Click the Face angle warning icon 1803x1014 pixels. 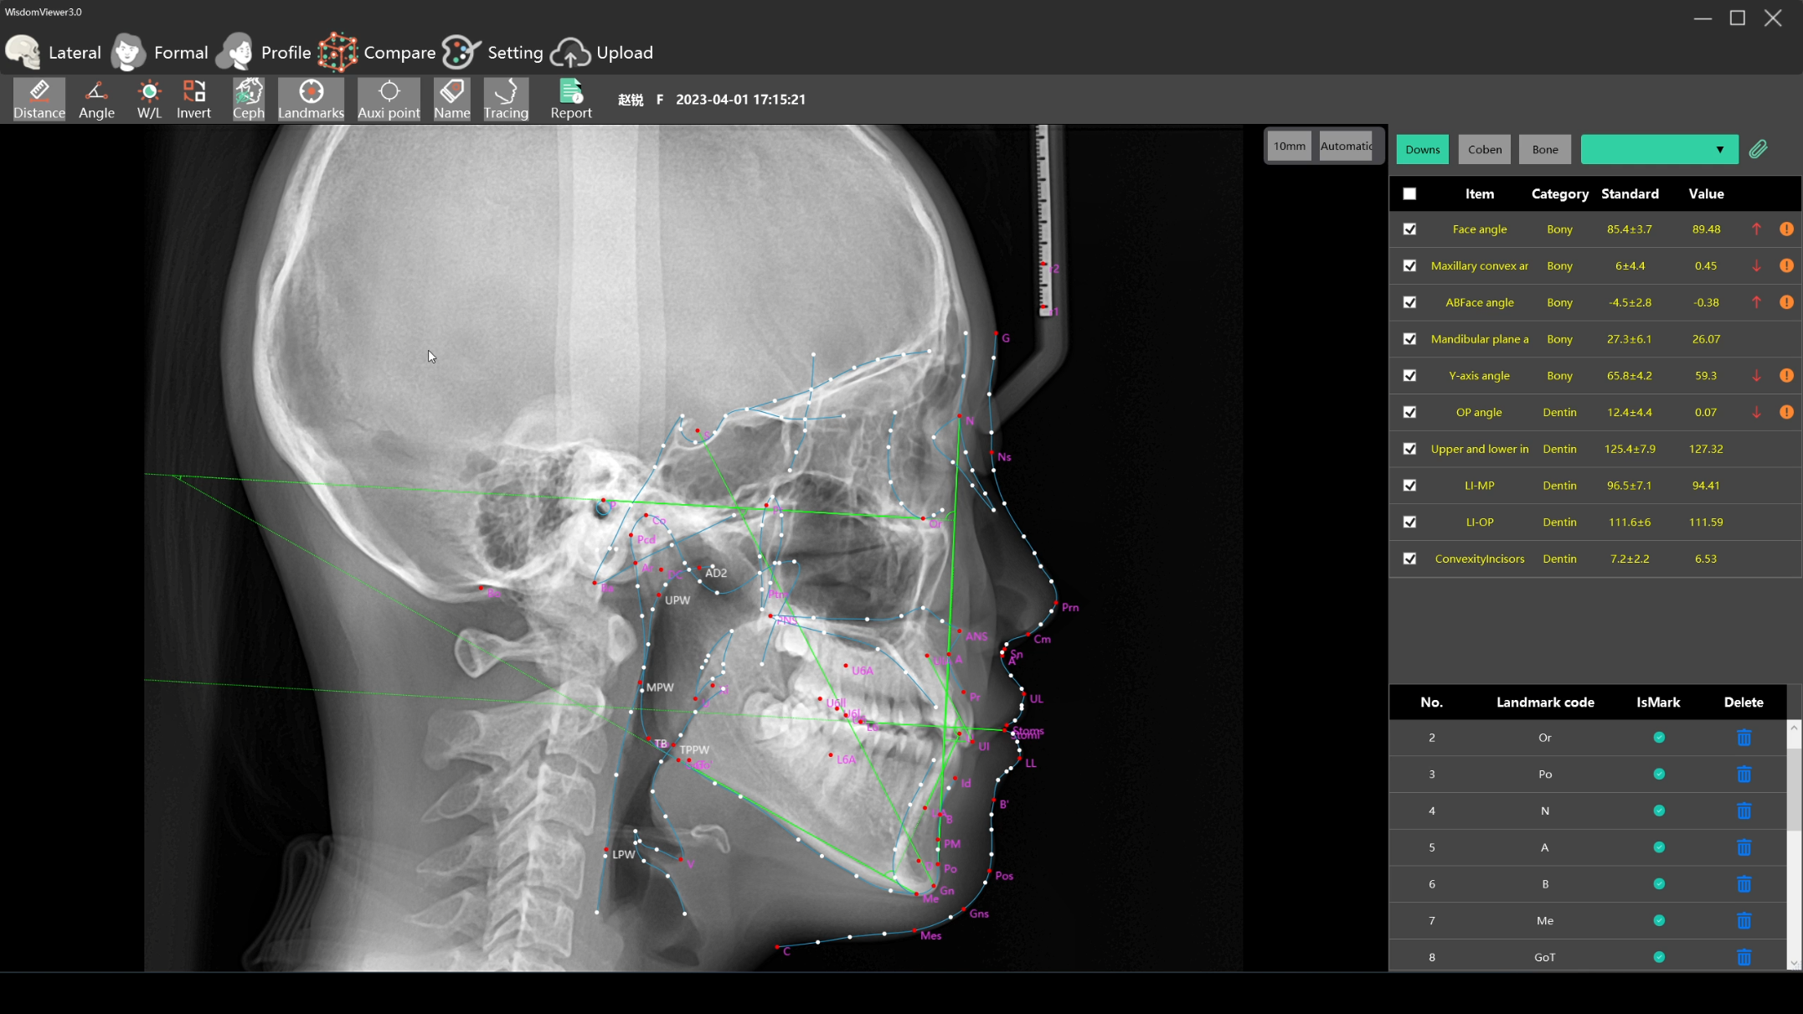[1786, 229]
